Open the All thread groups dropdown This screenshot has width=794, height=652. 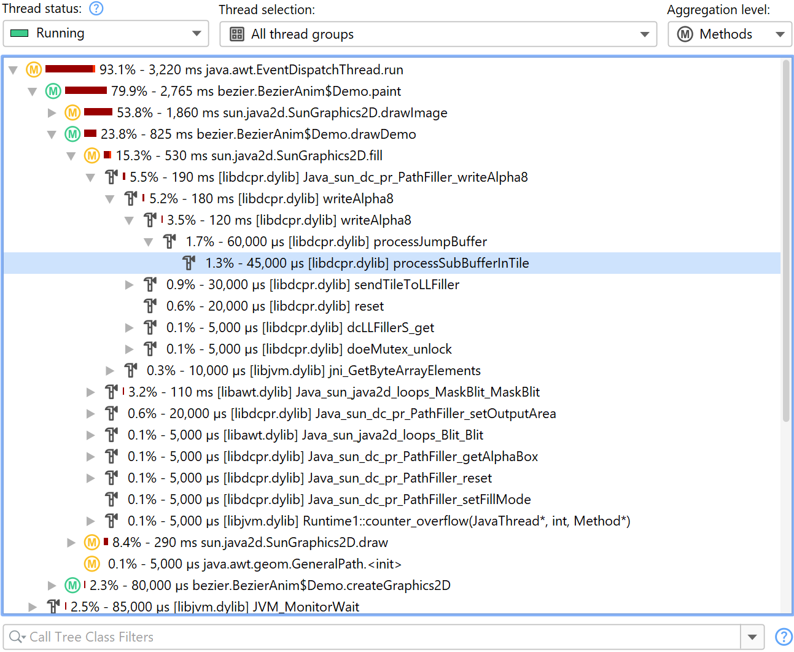[x=438, y=34]
